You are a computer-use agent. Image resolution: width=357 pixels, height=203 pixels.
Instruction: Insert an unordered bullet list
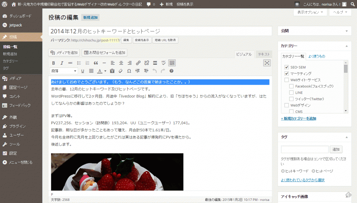click(78, 63)
